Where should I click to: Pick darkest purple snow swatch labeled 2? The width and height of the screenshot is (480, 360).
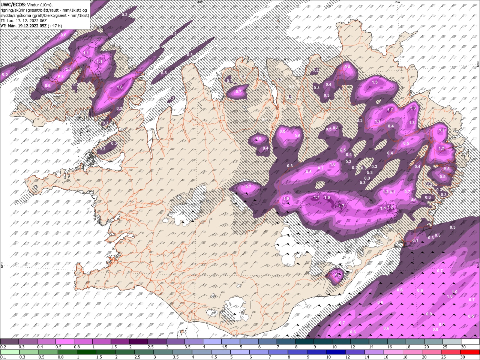tap(139, 342)
